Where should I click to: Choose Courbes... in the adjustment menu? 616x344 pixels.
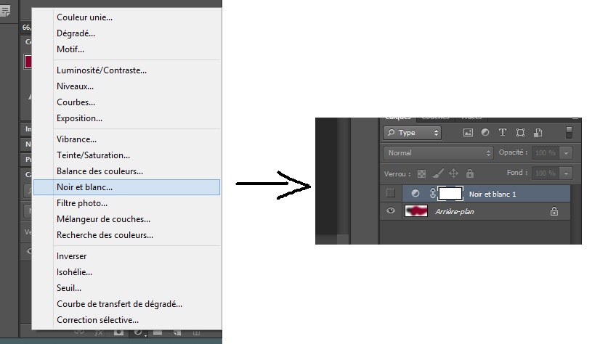coord(76,102)
